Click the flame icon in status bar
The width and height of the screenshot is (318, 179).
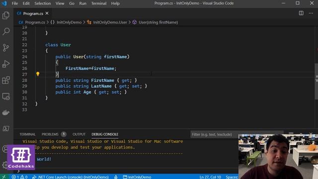(116, 177)
